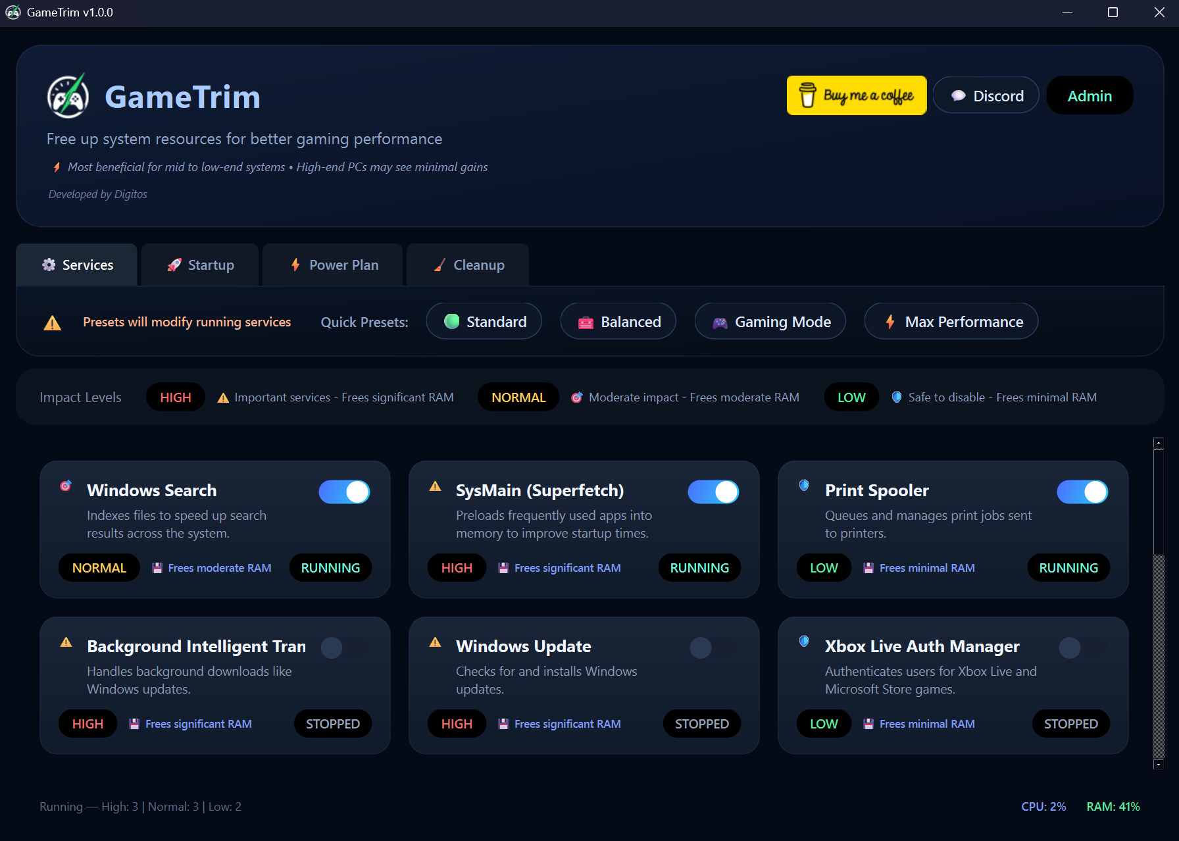Switch off the Print Spooler toggle
The width and height of the screenshot is (1179, 841).
click(1082, 492)
